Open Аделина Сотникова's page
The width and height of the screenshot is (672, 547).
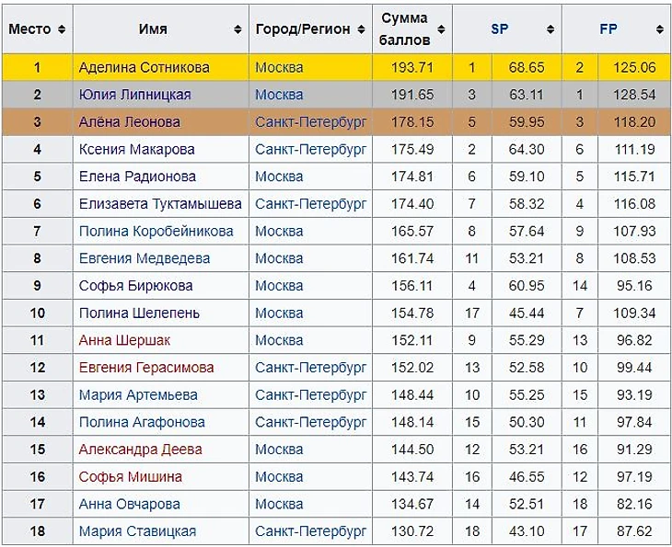(144, 67)
